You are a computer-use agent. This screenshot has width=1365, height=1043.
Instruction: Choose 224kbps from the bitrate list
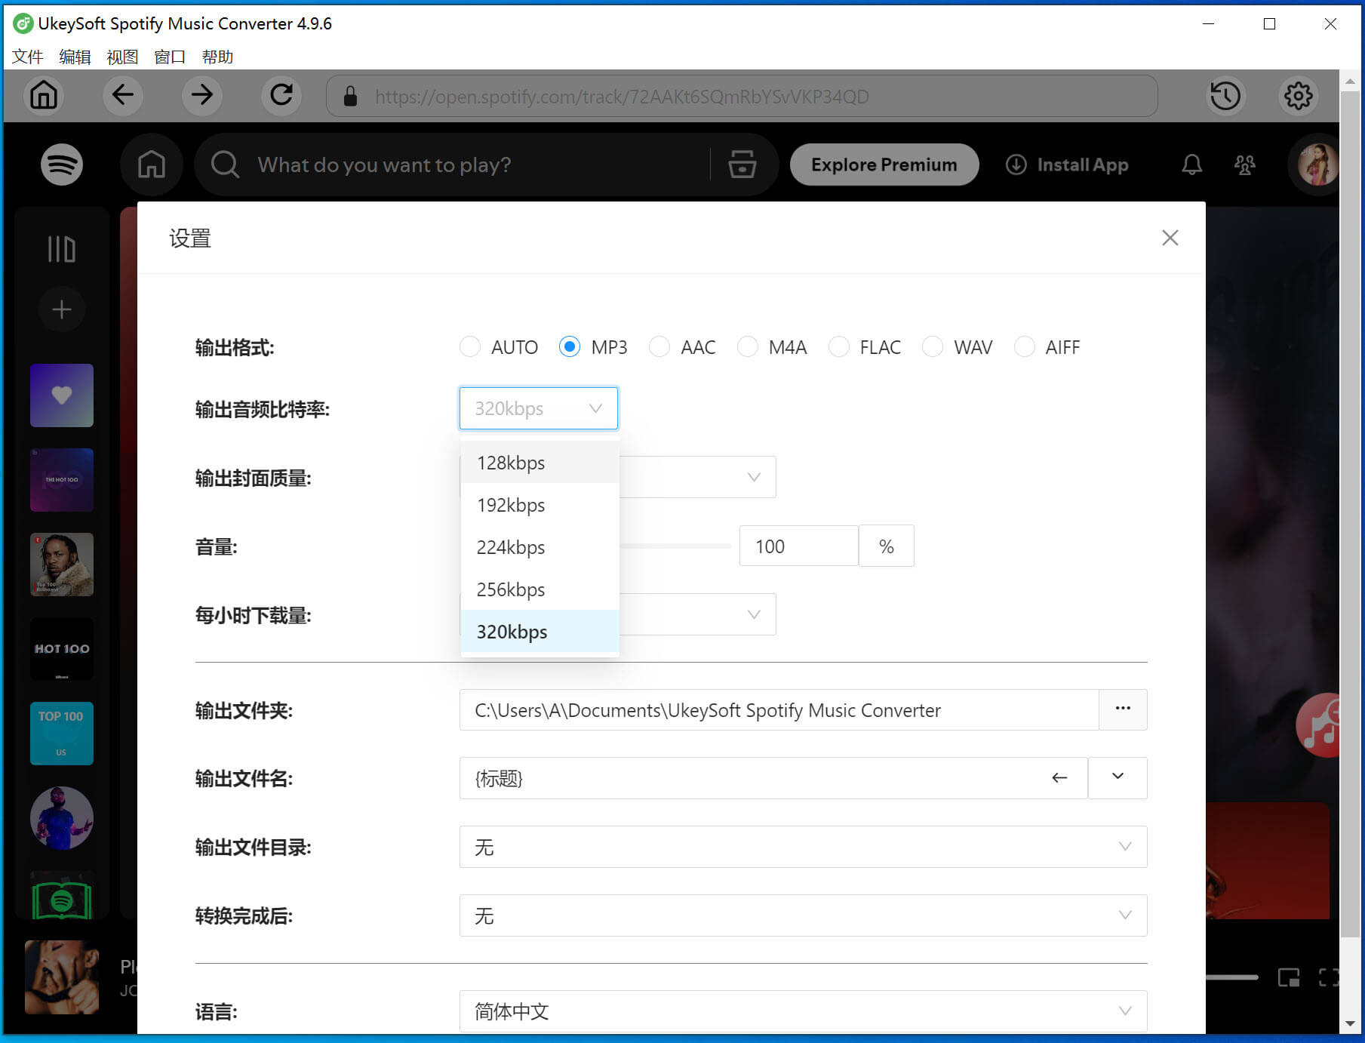point(540,547)
